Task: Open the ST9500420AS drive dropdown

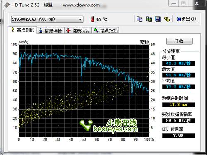Action: click(x=47, y=19)
